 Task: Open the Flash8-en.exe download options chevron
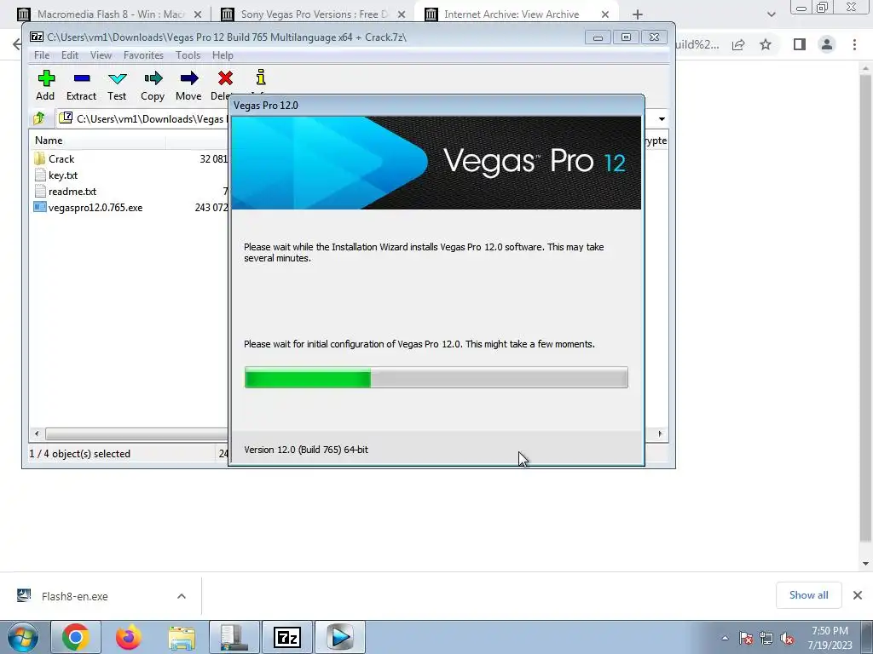(x=182, y=596)
